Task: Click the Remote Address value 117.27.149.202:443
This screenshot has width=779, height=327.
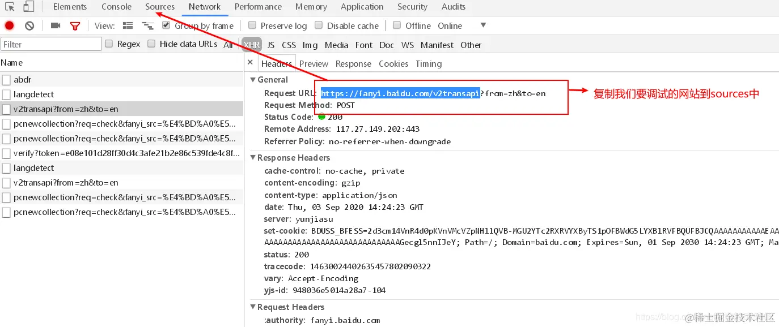Action: (378, 129)
